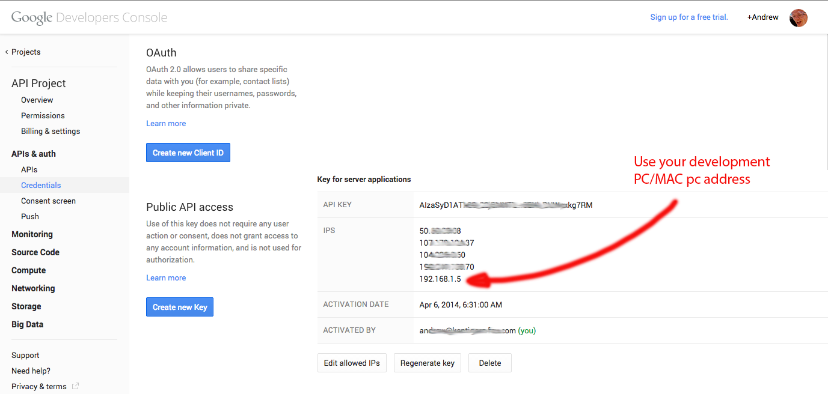Open the +Andrew account link

[x=762, y=17]
